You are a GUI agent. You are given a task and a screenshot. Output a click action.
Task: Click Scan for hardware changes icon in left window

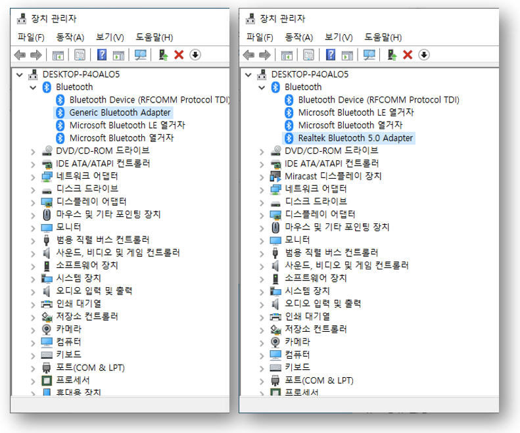[x=141, y=55]
